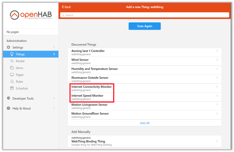Viewport: 234px width, 152px height.
Task: Expand the Help & About chevron
Action: 54,108
